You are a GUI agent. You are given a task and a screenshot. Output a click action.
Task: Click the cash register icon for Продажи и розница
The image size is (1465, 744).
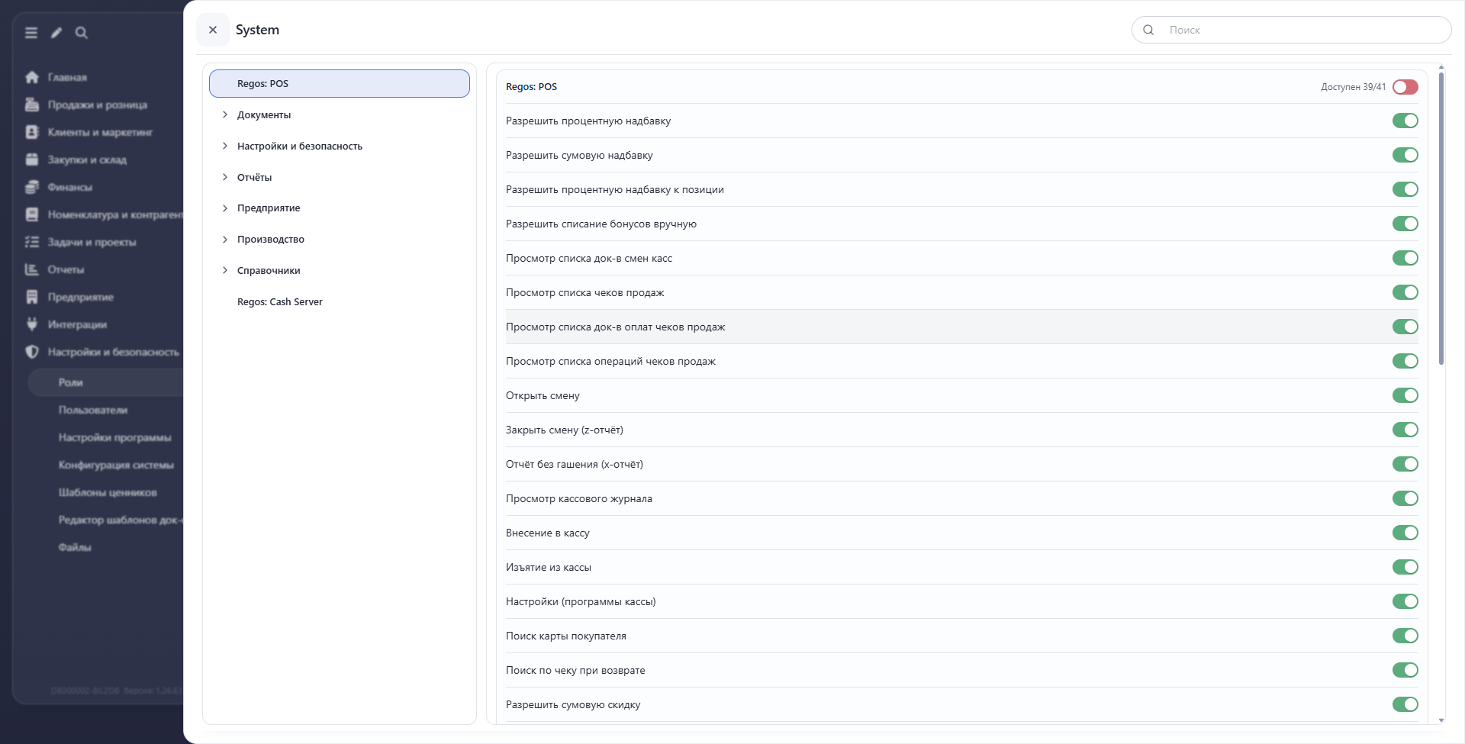tap(32, 105)
